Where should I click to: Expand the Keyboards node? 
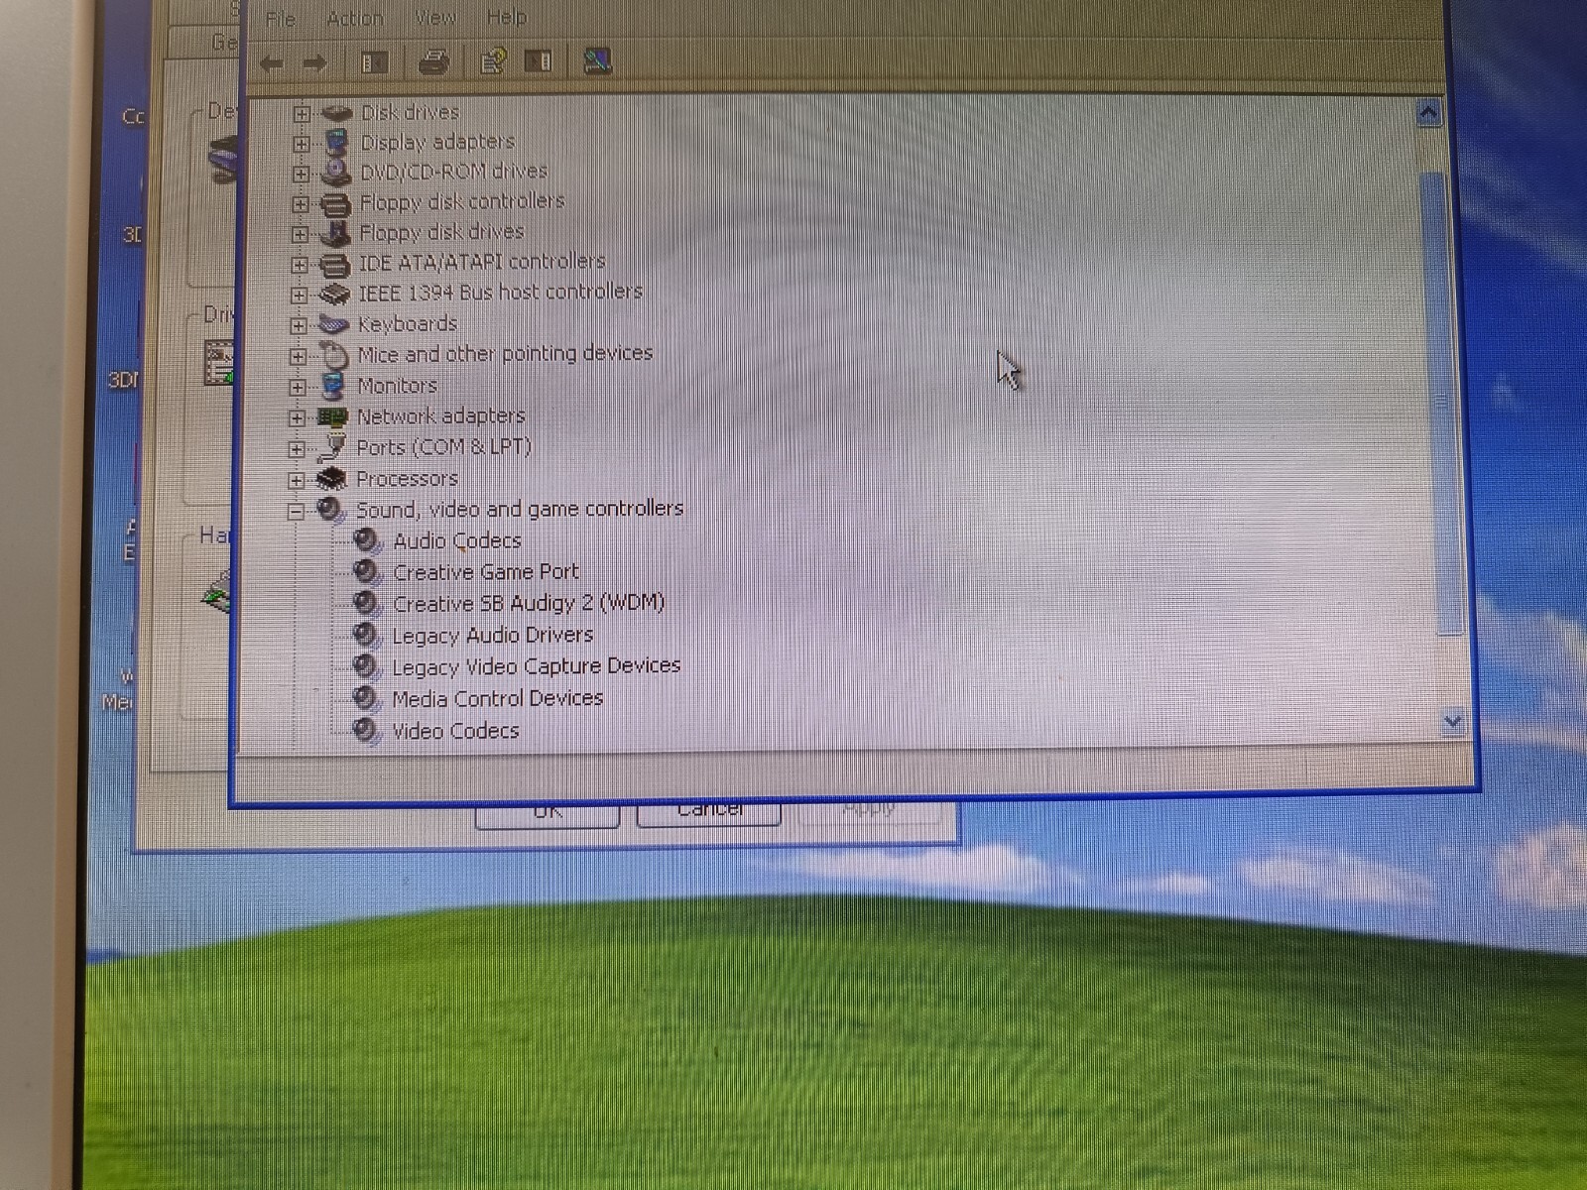(x=299, y=325)
